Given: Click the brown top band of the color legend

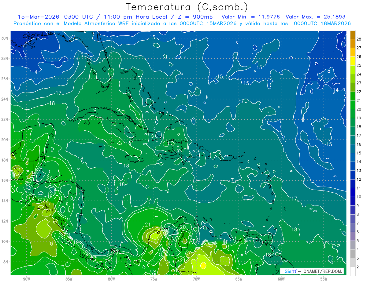Looking at the screenshot, I should click(x=353, y=35).
